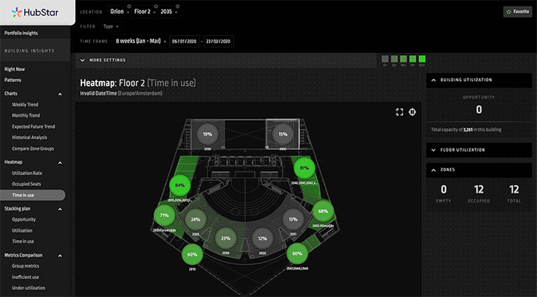Click the brightest green 100+ legend swatch
Viewport: 537px width, 297px height.
point(422,59)
